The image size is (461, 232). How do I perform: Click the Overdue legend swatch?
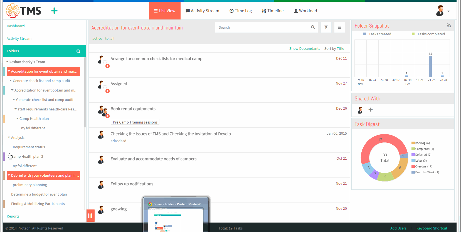coord(413,166)
